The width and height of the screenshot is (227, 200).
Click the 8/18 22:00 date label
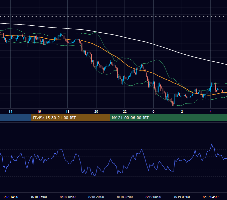pos(125,197)
